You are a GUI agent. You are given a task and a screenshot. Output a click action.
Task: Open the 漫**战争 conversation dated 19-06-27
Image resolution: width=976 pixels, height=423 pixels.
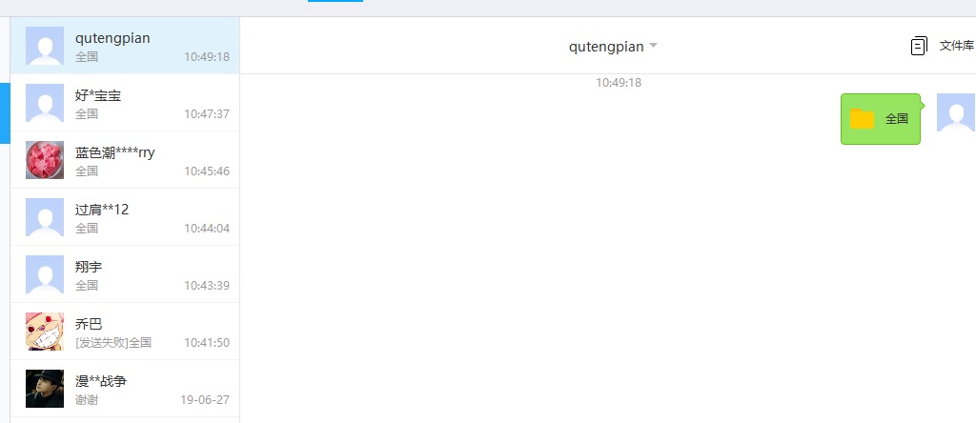(125, 389)
